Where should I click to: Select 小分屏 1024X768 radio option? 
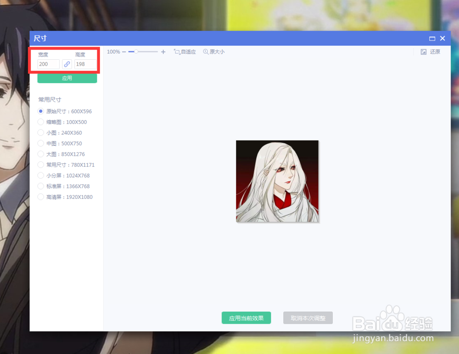tap(41, 175)
